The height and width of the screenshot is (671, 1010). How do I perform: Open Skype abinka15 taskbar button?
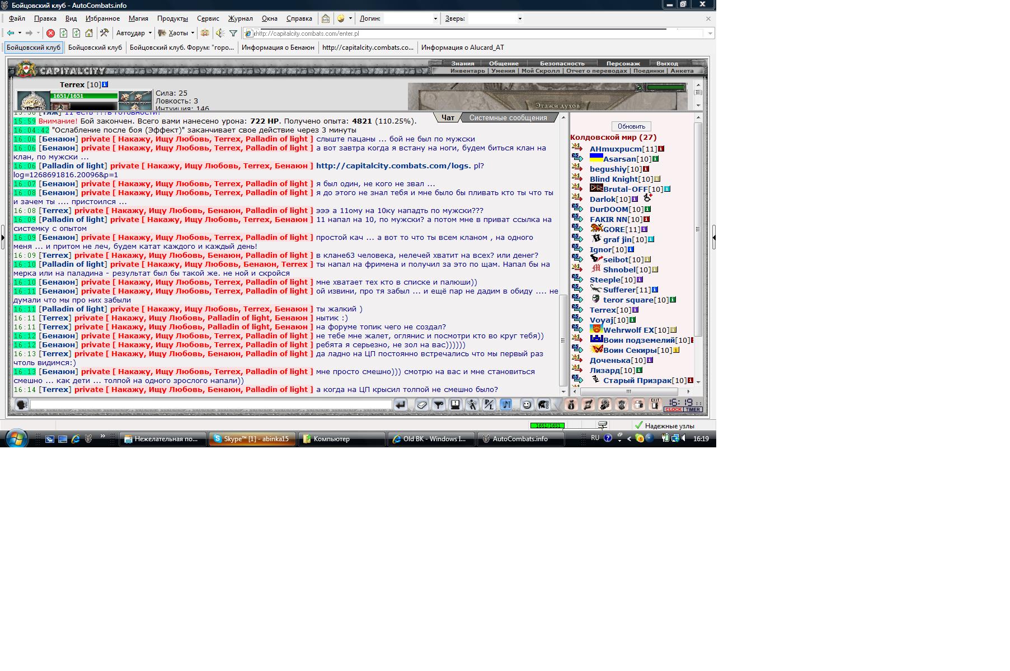coord(252,439)
